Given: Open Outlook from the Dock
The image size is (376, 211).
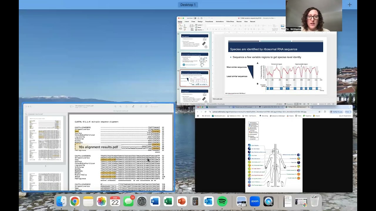Looking at the screenshot, I should (x=209, y=201).
